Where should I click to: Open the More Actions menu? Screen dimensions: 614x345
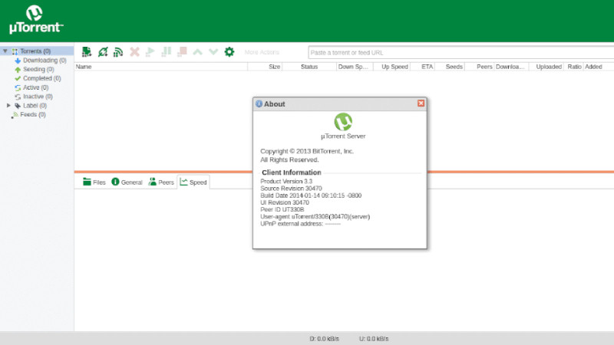point(262,52)
